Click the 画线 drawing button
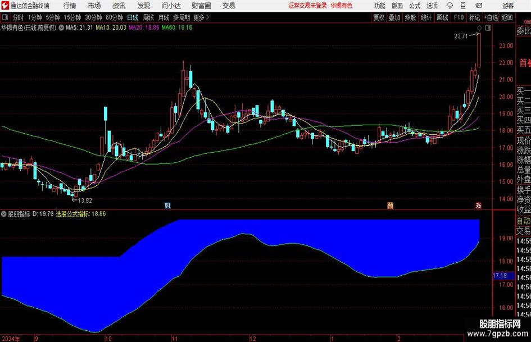This screenshot has height=342, width=531. (442, 17)
